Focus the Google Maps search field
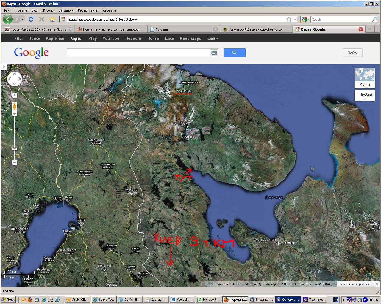Screen dimensions: 381x304 coord(138,53)
